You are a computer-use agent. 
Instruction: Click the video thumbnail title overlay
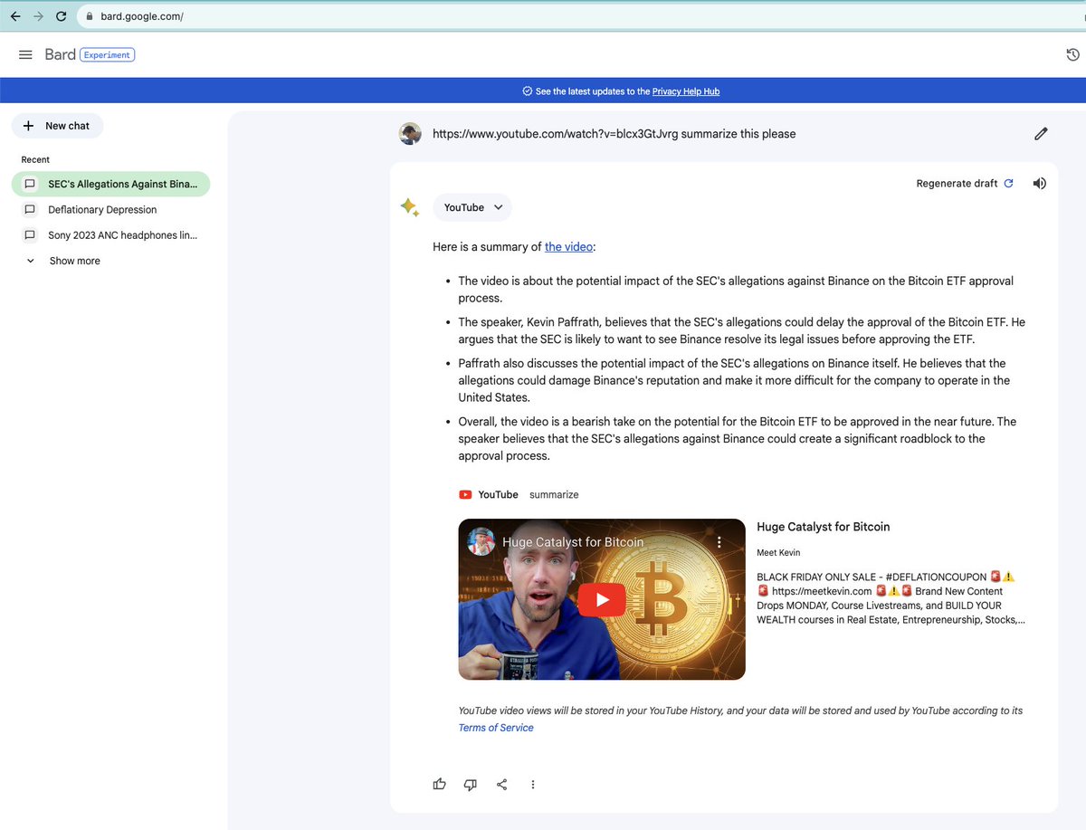[573, 542]
